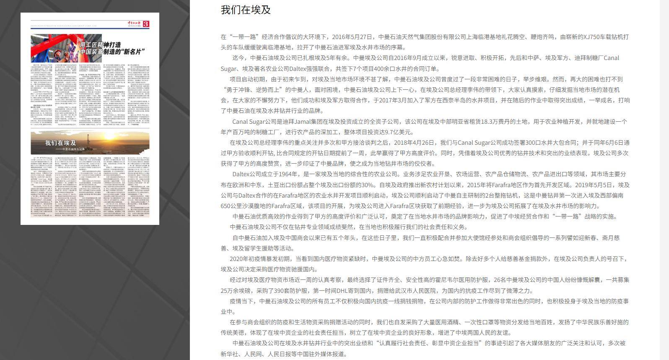The image size is (669, 360).
Task: Click the paragraph starting "自中曼石油加入埃及中国商会"
Action: click(420, 243)
